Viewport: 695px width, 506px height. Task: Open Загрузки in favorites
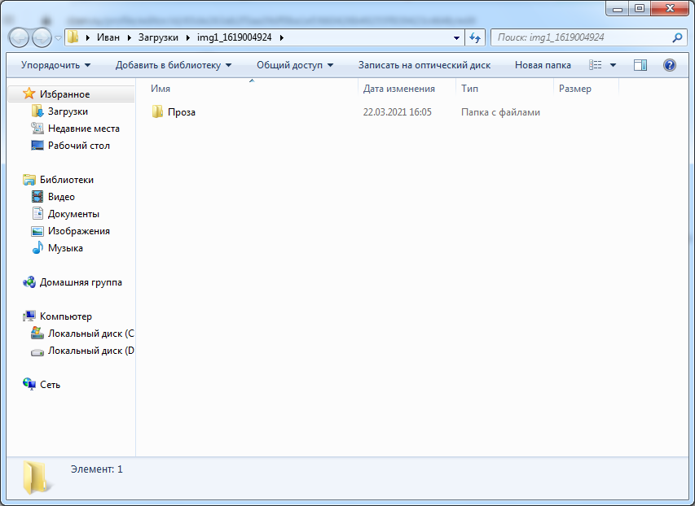point(68,111)
